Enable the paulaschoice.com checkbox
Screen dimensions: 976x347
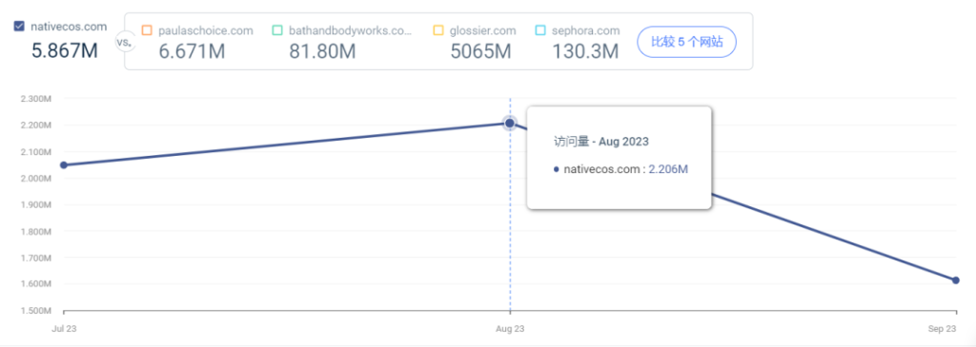pos(147,30)
